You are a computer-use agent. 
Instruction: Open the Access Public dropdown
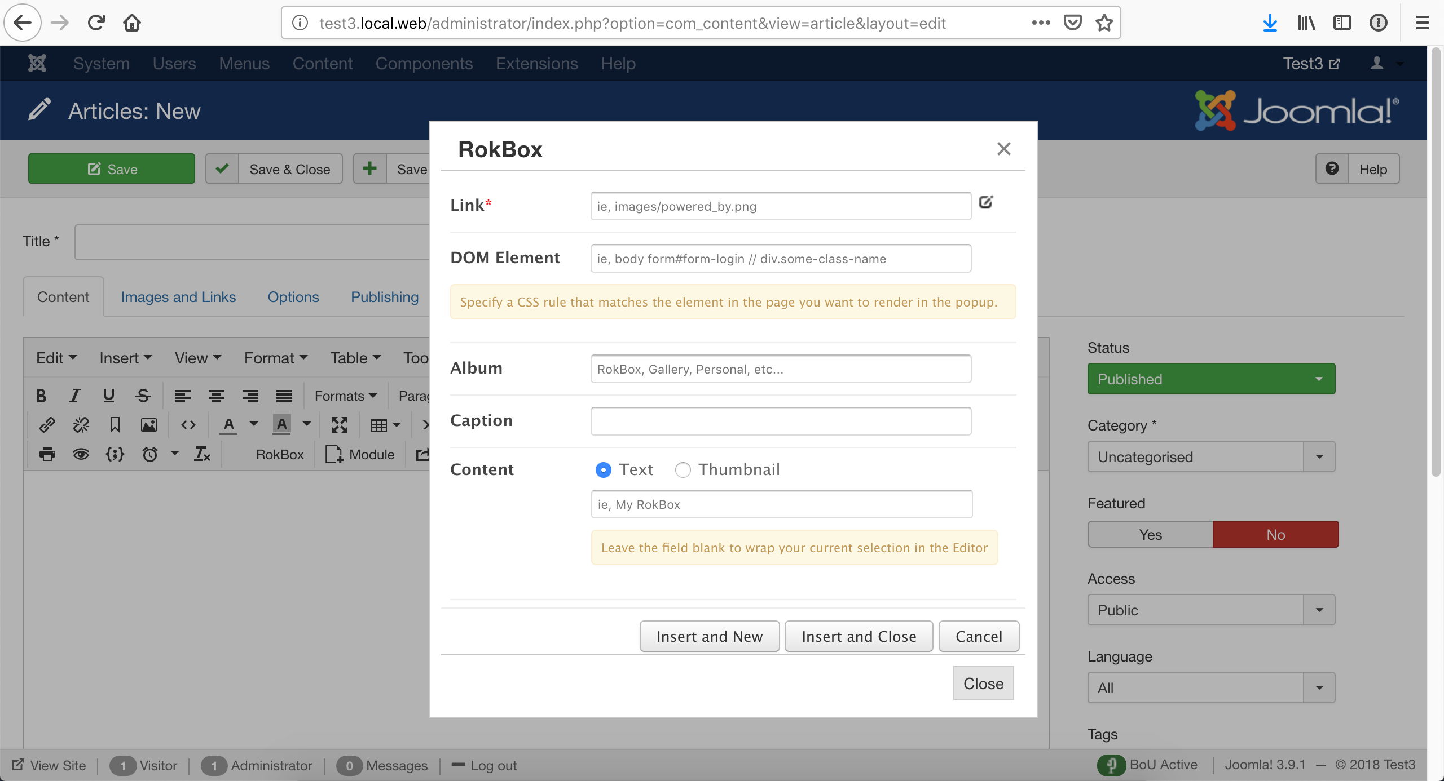(1211, 610)
